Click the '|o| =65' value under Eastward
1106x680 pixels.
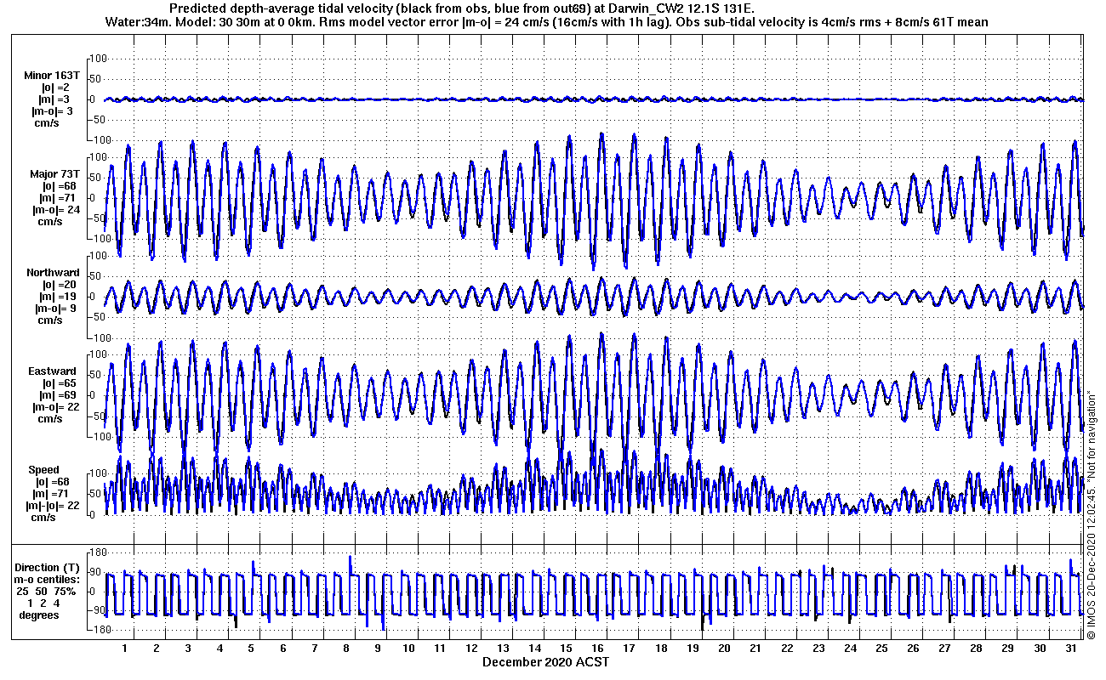pos(59,383)
